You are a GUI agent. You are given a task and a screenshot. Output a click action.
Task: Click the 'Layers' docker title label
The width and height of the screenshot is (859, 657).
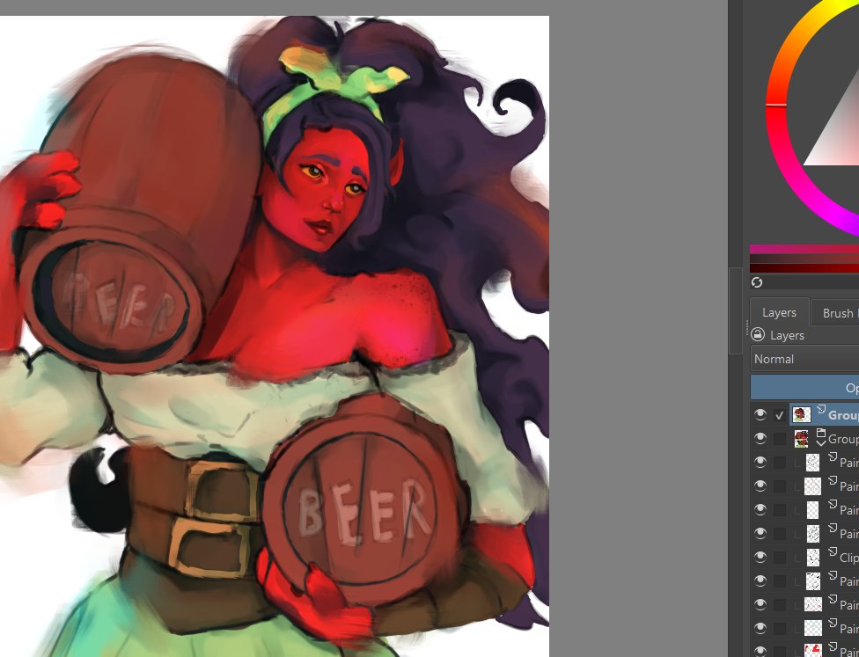click(x=787, y=335)
